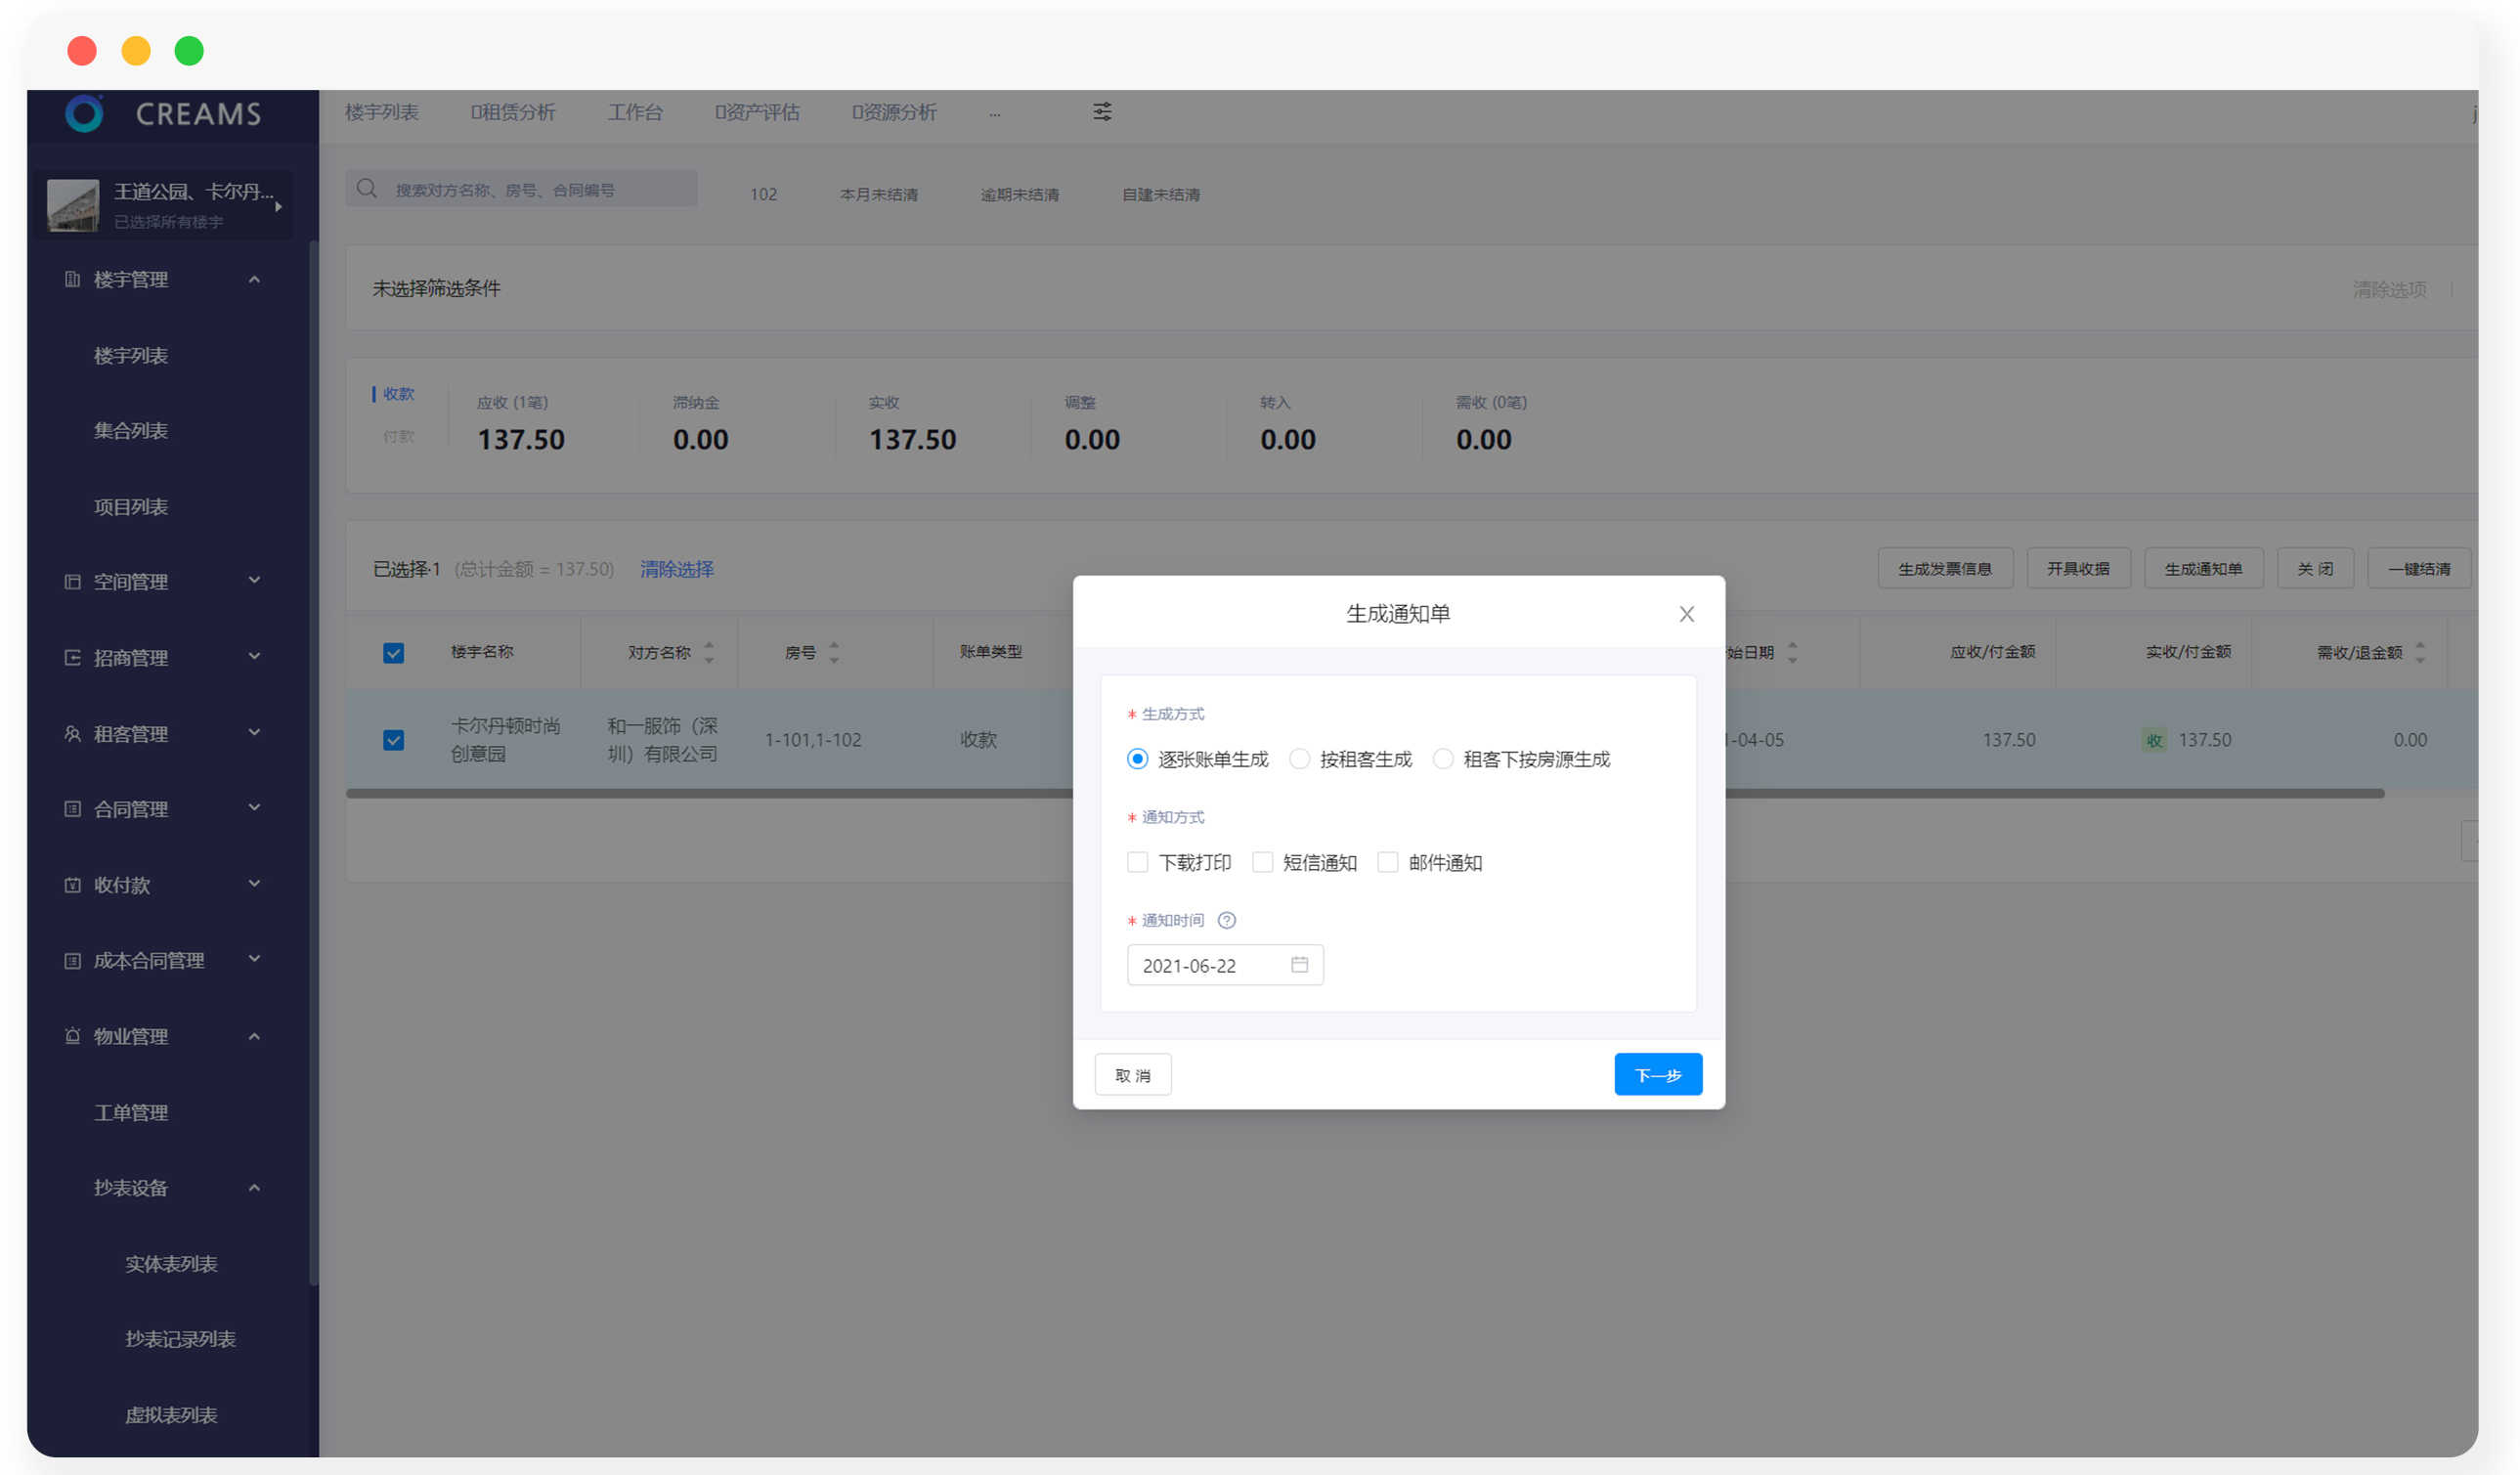The image size is (2520, 1475).
Task: Click the 通知时间 date input field
Action: pos(1224,965)
